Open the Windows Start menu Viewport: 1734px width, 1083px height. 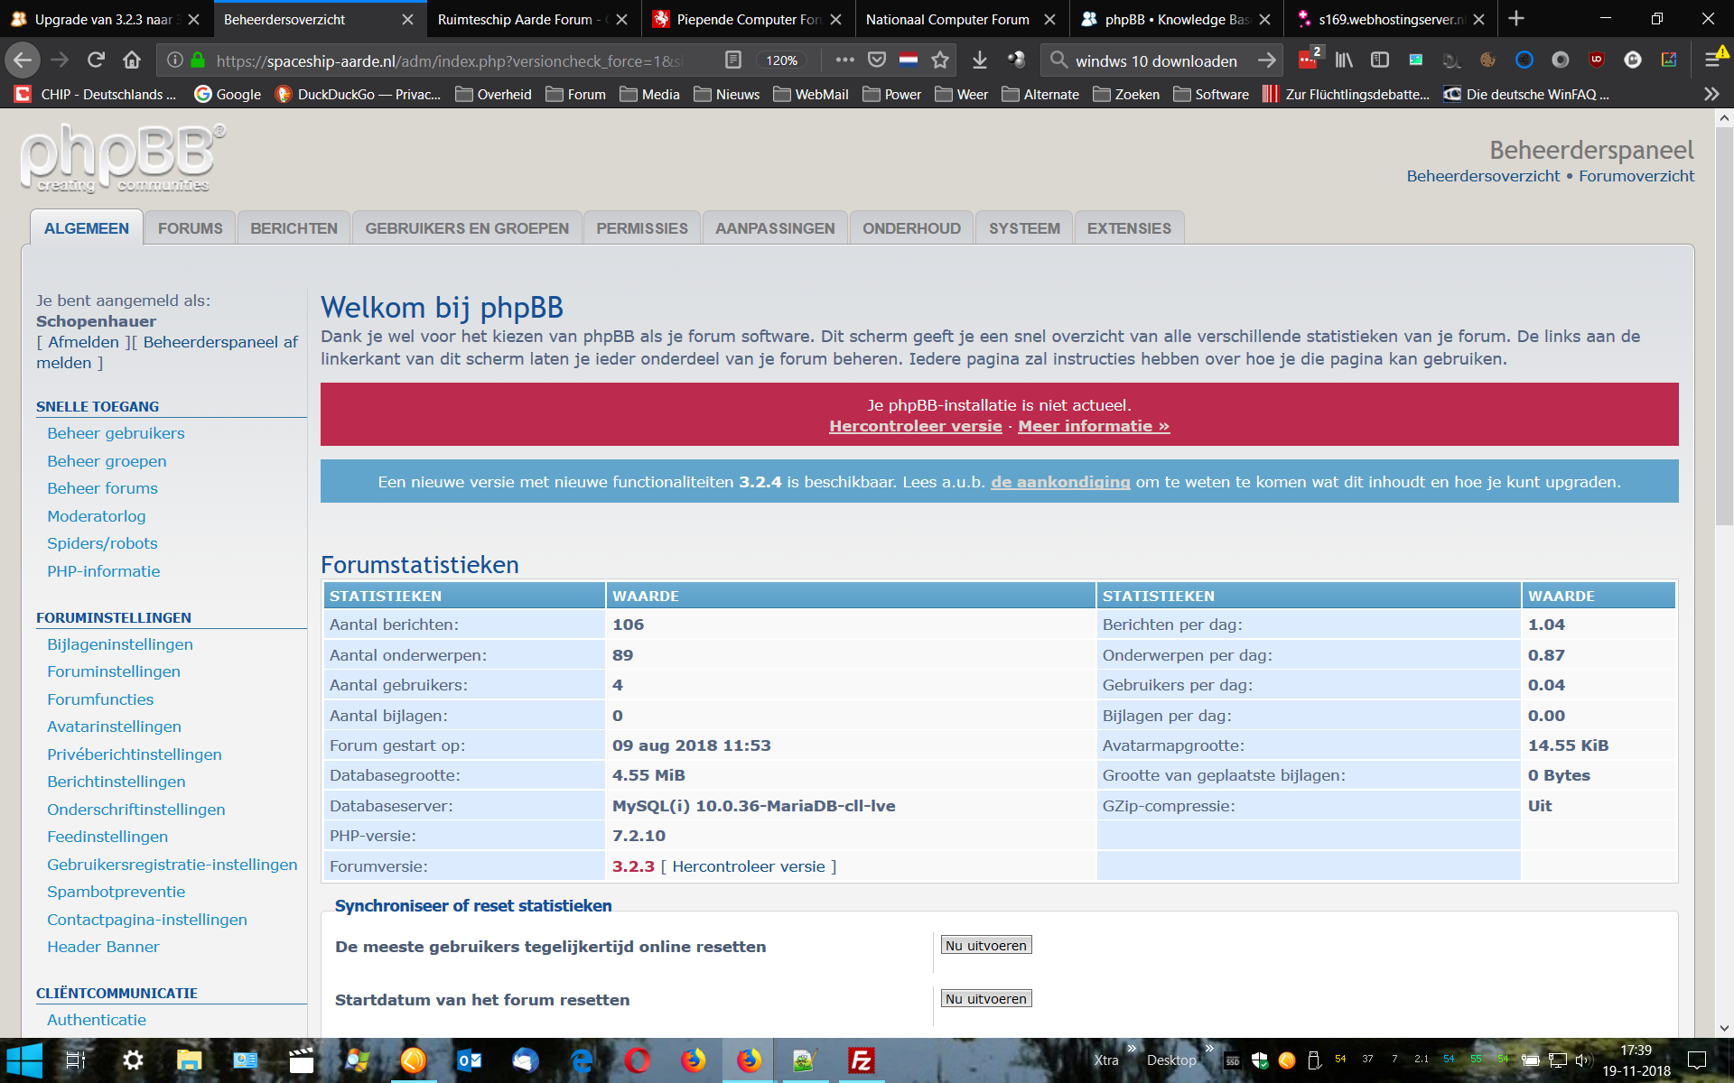click(24, 1060)
